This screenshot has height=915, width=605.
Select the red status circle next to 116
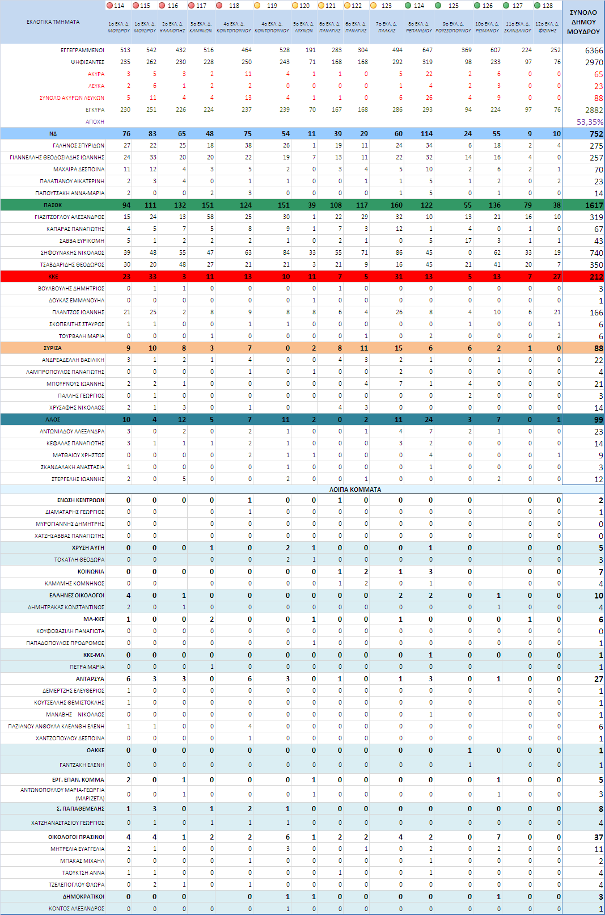[162, 6]
